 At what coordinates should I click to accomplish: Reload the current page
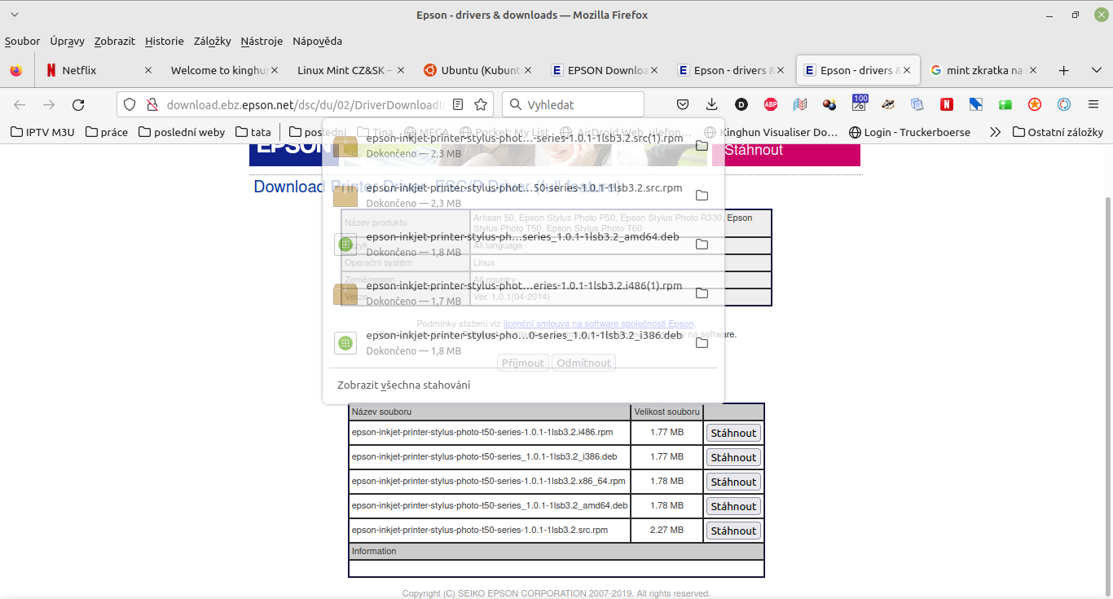click(x=78, y=104)
